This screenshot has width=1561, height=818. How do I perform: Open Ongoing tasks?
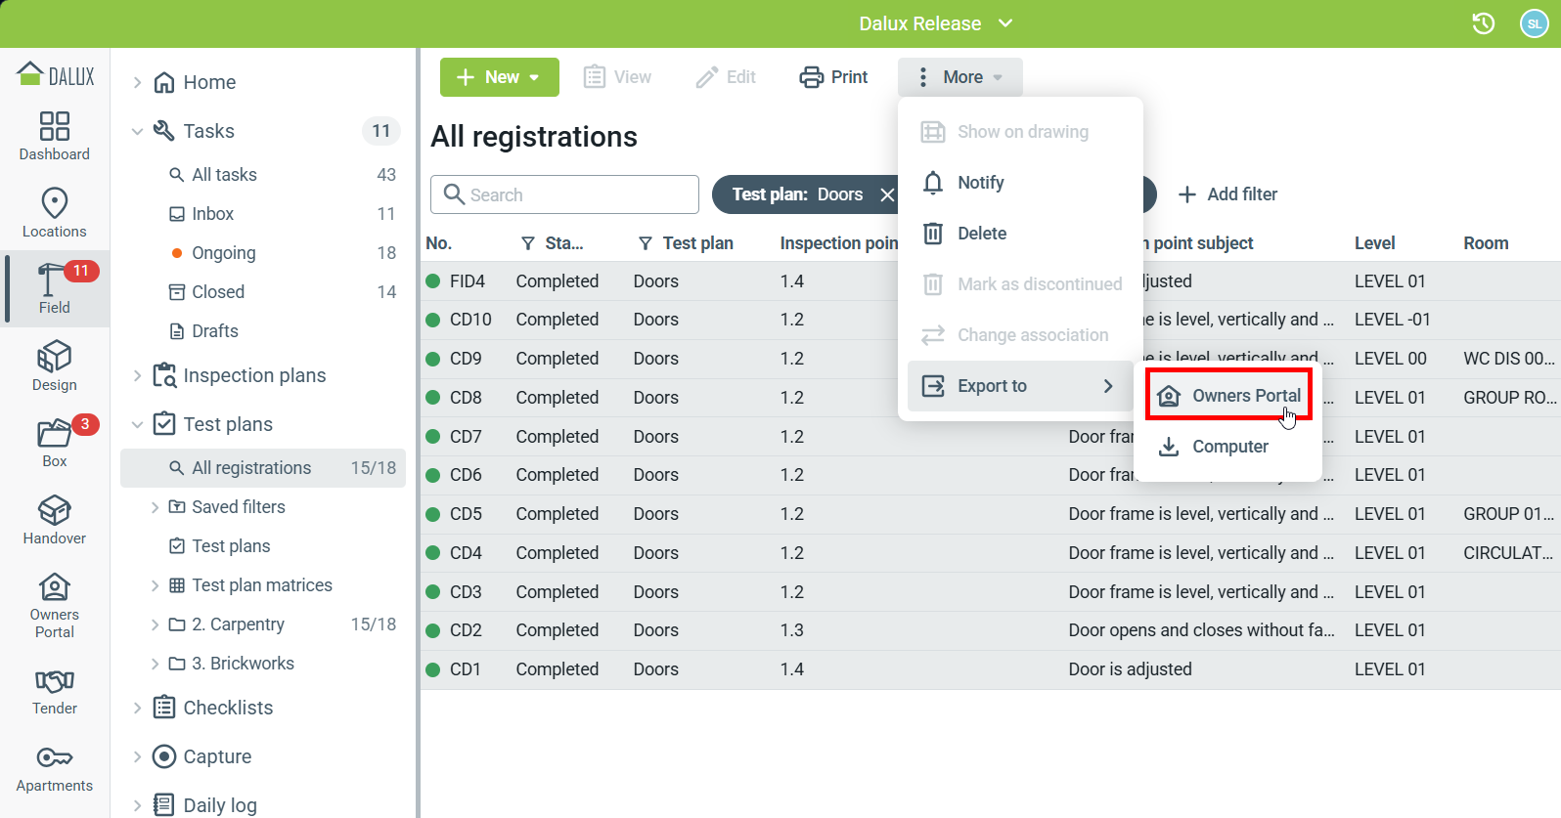263,253
